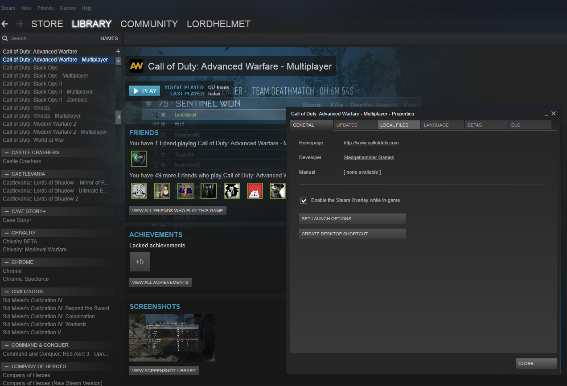This screenshot has width=567, height=386.
Task: Collapse the CASTLE CRASHERS category
Action: 7,152
